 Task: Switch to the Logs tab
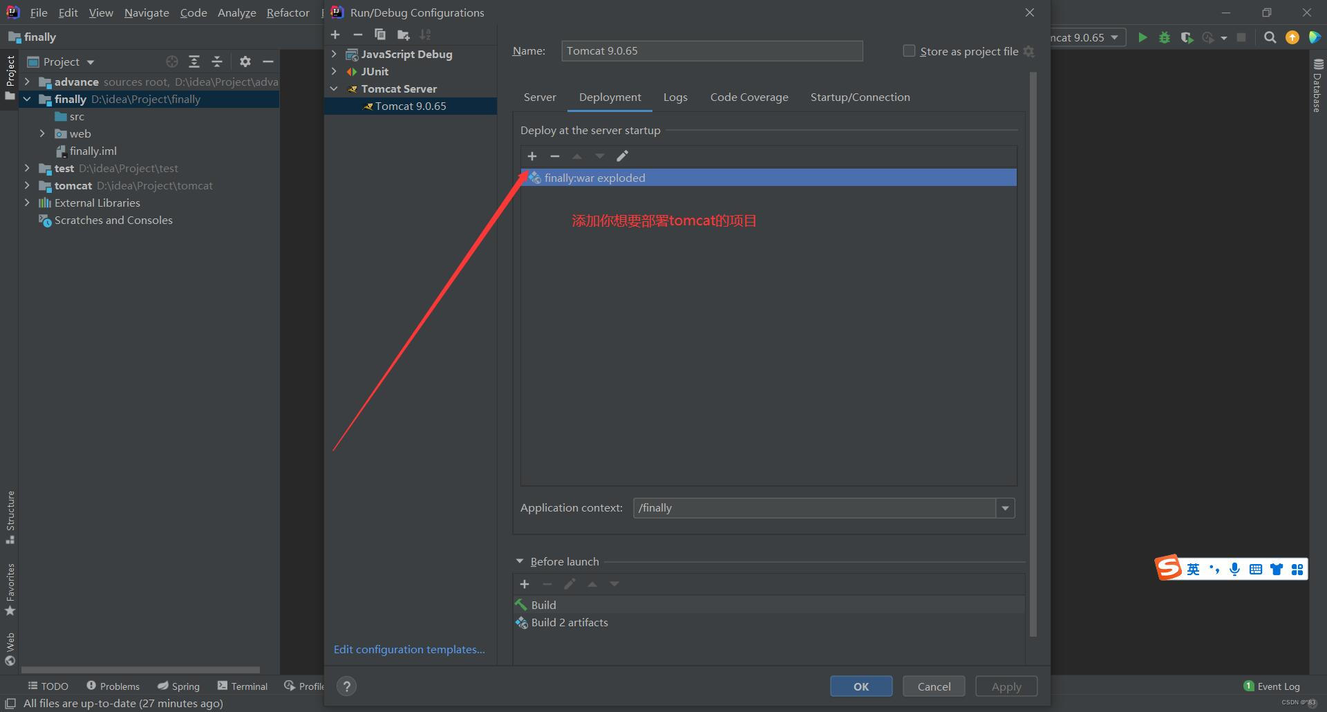(x=675, y=97)
